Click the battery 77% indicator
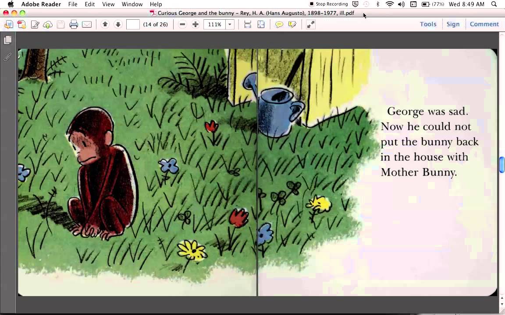This screenshot has width=505, height=315. point(433,4)
